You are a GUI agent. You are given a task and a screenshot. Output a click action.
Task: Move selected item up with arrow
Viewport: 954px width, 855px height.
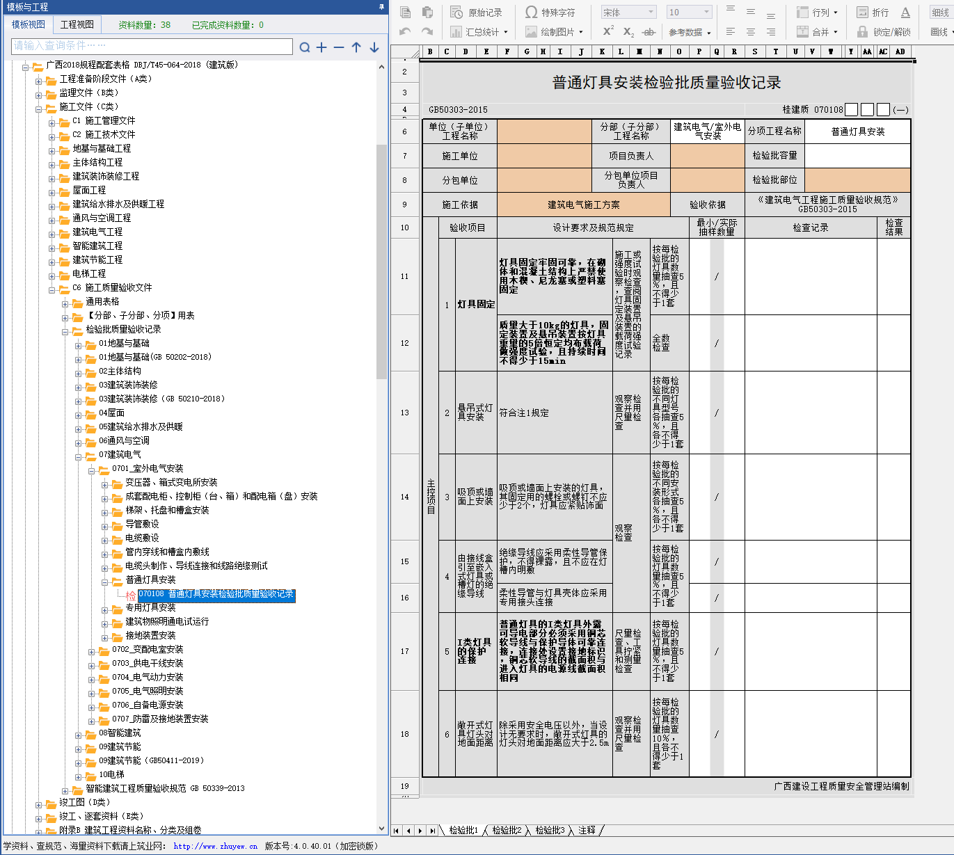356,47
